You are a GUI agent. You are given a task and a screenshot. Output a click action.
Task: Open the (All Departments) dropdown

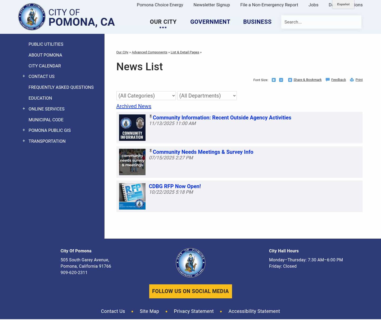[207, 96]
